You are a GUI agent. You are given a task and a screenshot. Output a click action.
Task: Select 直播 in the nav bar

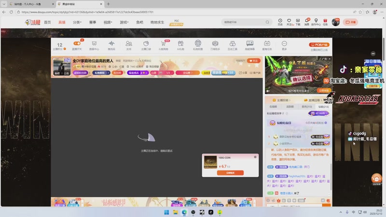[62, 22]
